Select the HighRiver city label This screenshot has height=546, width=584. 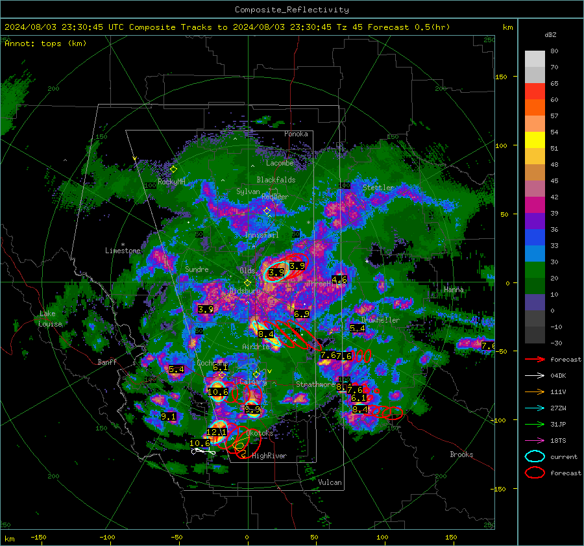[269, 456]
